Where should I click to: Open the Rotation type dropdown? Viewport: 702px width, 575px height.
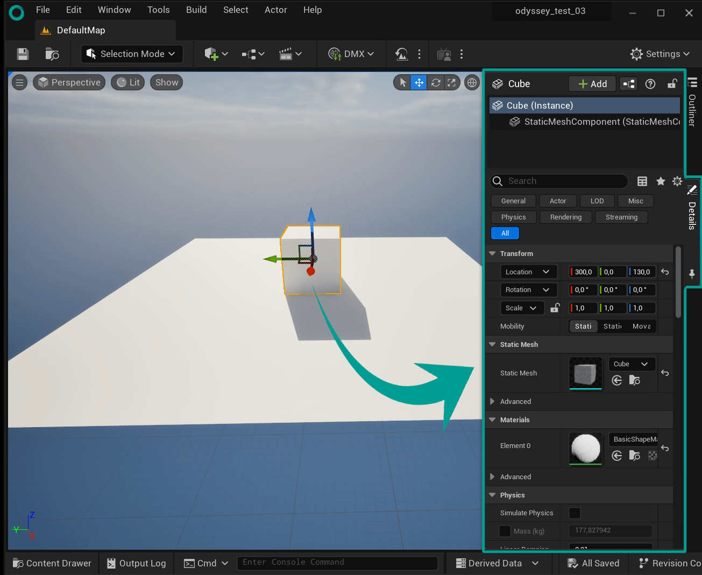coord(528,290)
